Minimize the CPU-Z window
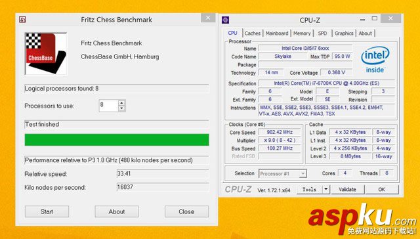Image resolution: width=420 pixels, height=239 pixels. 362,19
